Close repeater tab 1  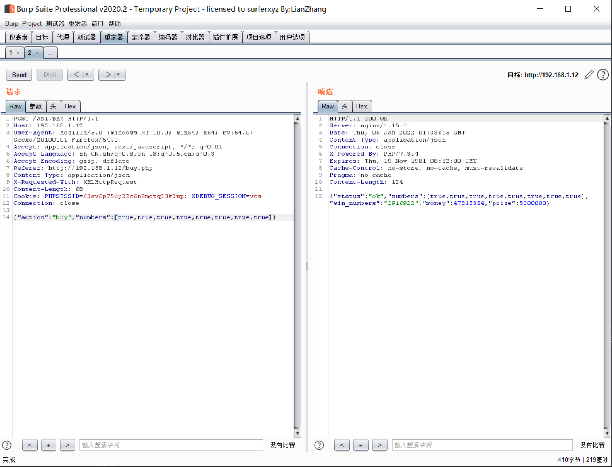[18, 53]
